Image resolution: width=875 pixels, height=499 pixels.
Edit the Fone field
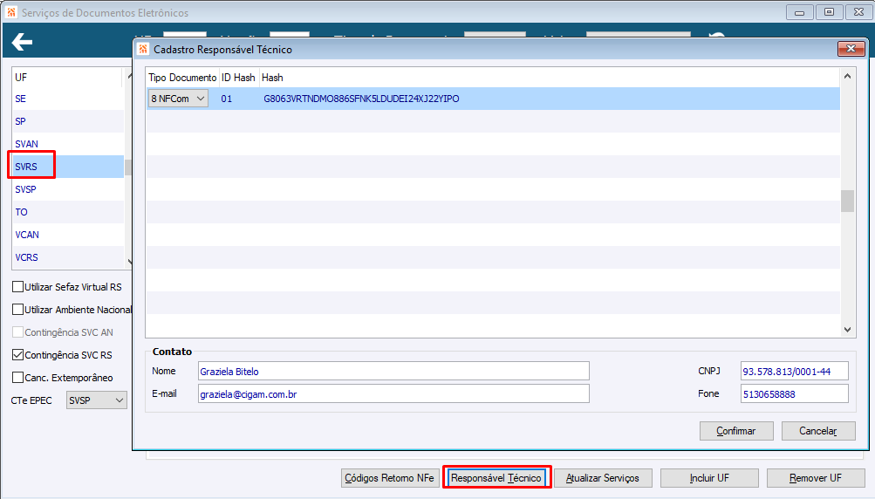pos(795,394)
